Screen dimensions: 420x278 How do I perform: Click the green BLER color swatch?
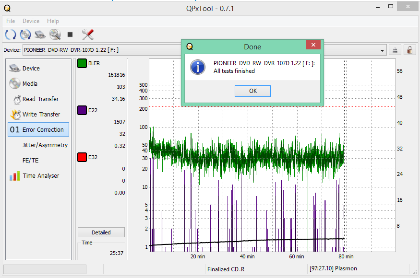pyautogui.click(x=82, y=63)
